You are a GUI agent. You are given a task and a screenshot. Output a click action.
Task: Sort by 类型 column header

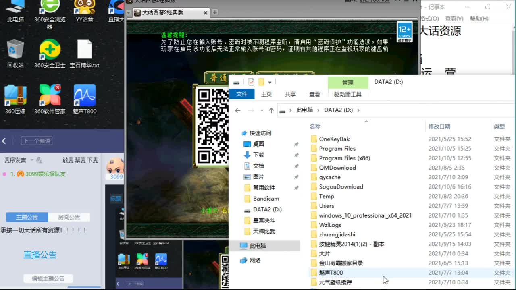(499, 126)
